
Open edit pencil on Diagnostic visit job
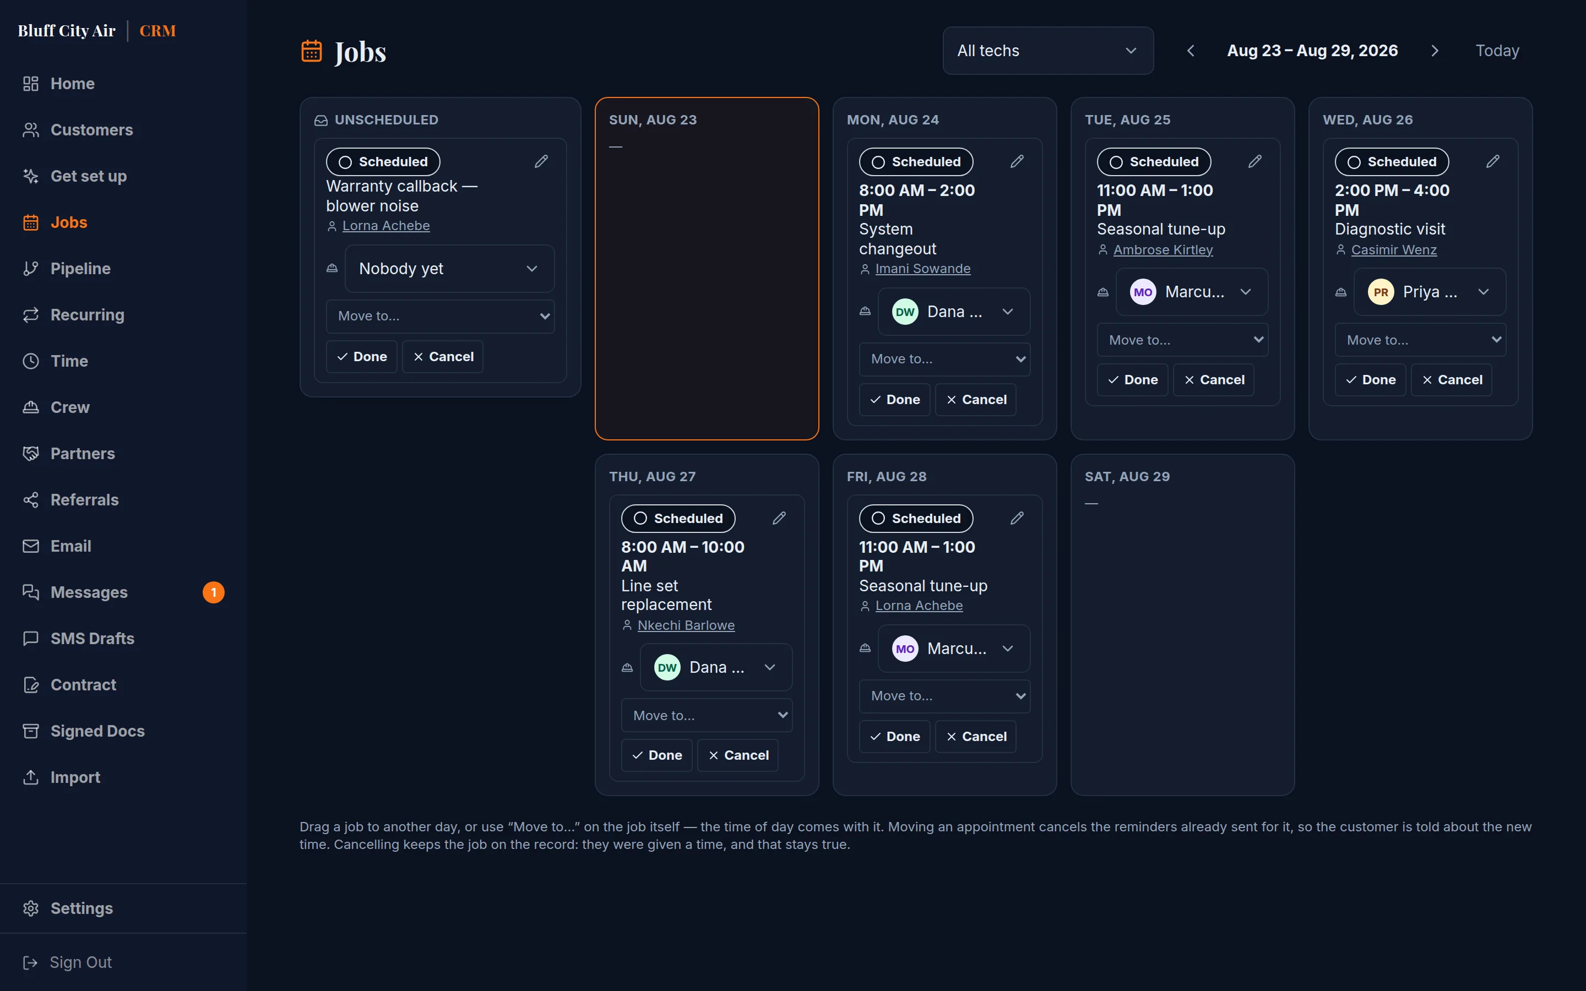[1492, 161]
